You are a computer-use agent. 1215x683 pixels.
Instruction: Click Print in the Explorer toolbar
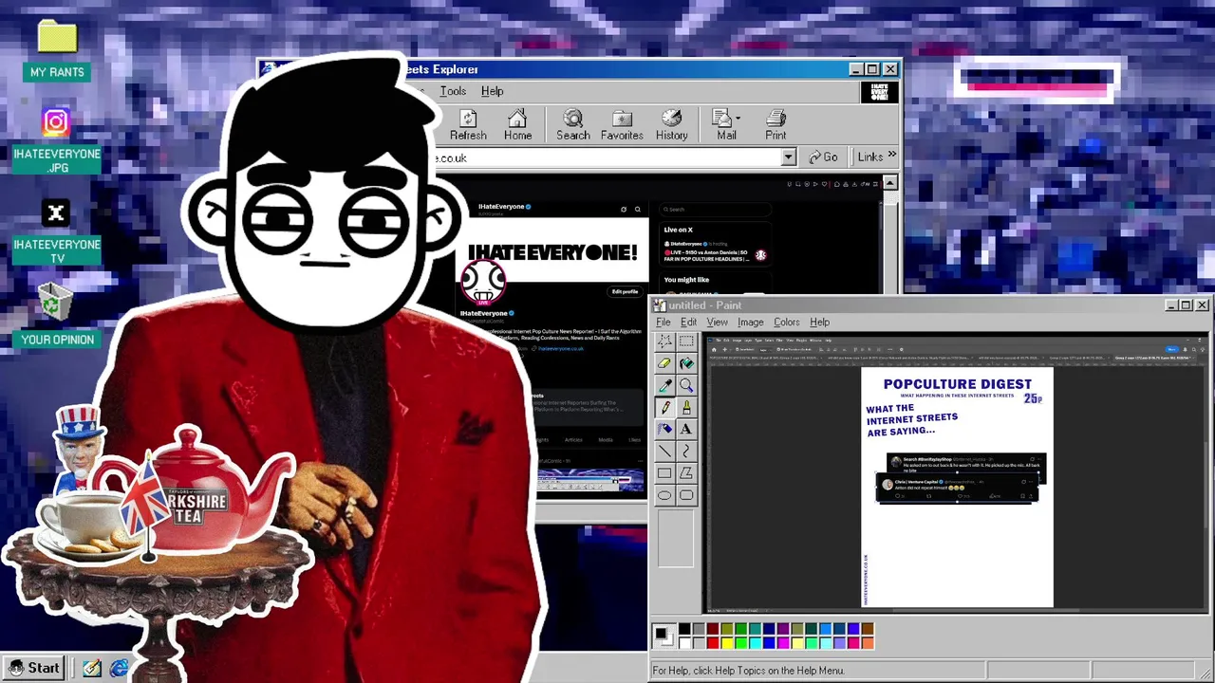coord(776,124)
